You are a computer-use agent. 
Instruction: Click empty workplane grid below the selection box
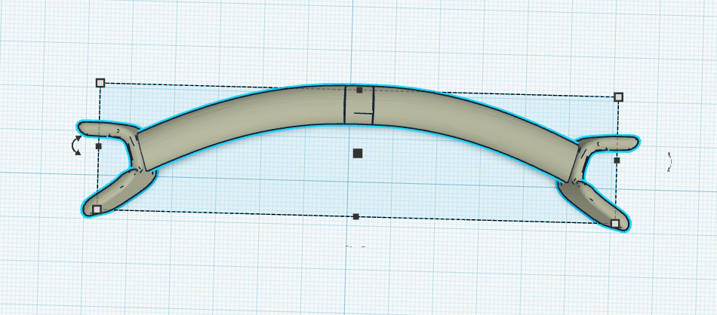click(x=355, y=271)
